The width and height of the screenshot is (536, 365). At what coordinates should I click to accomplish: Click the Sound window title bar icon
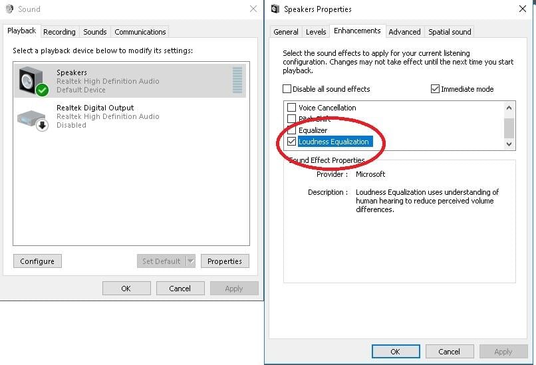tap(9, 9)
